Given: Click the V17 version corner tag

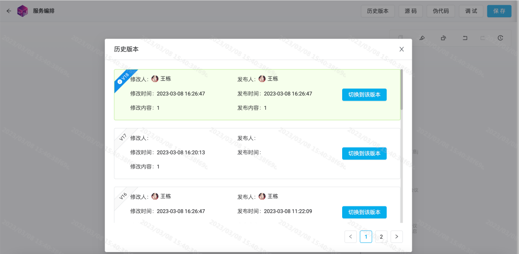Looking at the screenshot, I should tap(123, 137).
